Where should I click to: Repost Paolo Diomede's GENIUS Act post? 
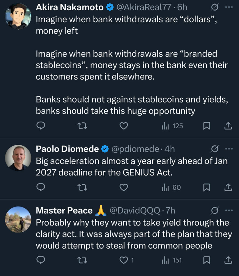pos(82,187)
